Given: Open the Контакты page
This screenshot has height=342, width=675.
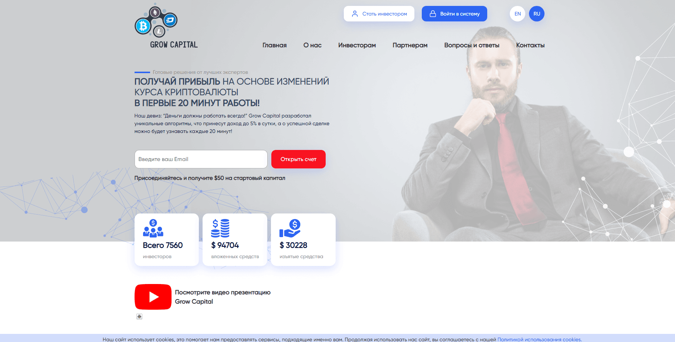Looking at the screenshot, I should tap(530, 45).
